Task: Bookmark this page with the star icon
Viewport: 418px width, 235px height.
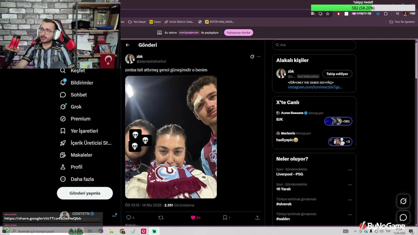Action: point(328,14)
